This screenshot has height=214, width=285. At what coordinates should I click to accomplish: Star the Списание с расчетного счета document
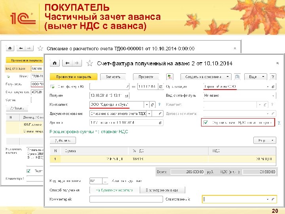click(40, 48)
